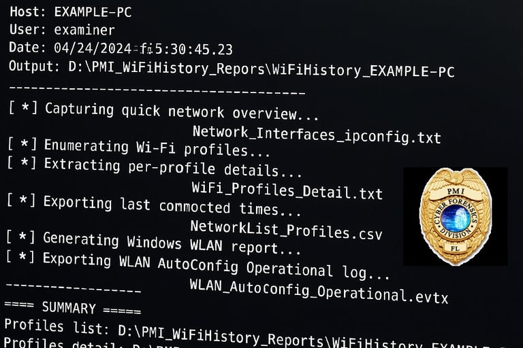Click the Extracting per-profile details line
Screen dimensions: 523x348
tap(155, 167)
